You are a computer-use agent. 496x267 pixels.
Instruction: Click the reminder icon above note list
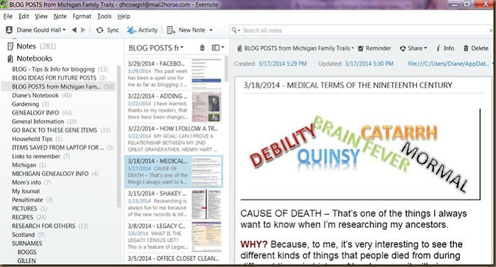[202, 48]
